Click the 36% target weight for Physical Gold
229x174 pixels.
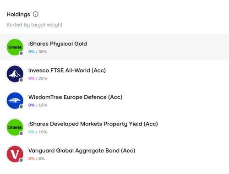(x=43, y=52)
